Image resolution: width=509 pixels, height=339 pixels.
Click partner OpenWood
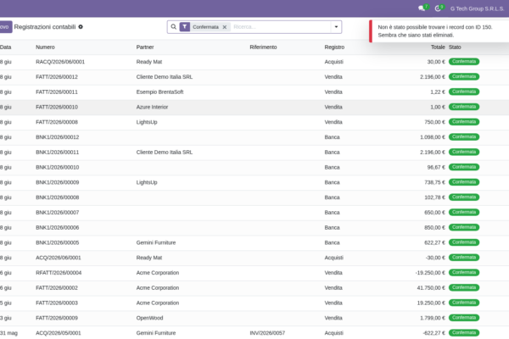pyautogui.click(x=149, y=319)
